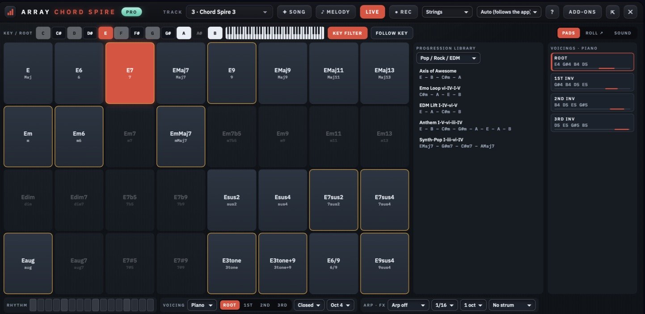Play the Em6 chord pad
The width and height of the screenshot is (645, 314).
(x=79, y=136)
